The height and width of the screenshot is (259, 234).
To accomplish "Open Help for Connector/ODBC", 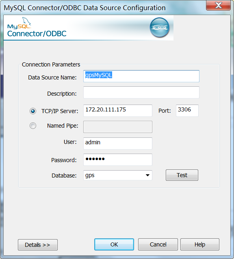I will click(x=200, y=244).
